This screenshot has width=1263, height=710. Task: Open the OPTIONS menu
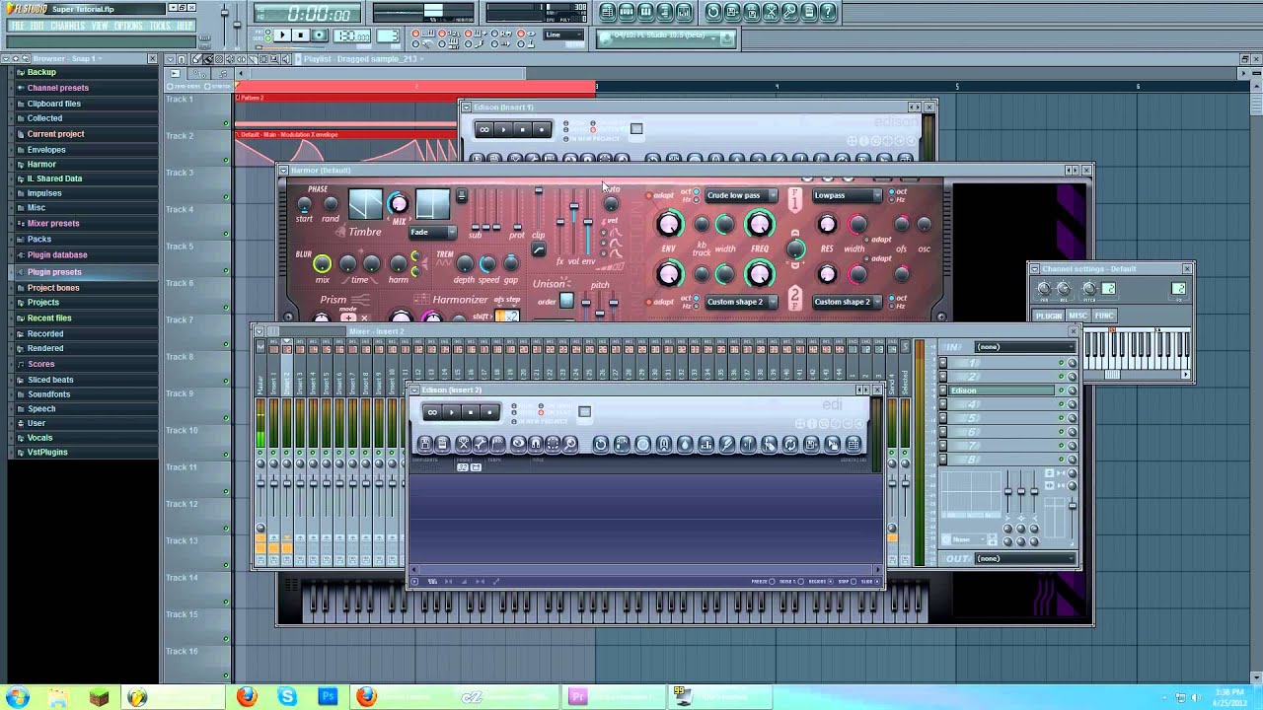point(128,26)
